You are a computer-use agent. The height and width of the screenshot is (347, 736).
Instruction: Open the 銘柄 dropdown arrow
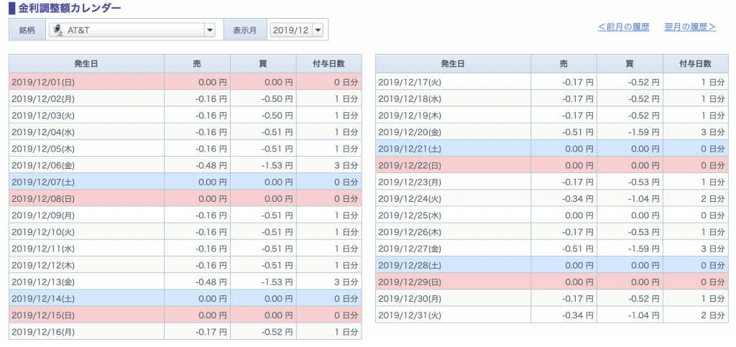tap(209, 30)
